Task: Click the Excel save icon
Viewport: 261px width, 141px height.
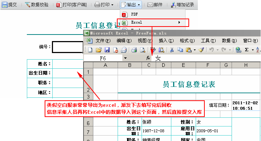Action: [107, 50]
